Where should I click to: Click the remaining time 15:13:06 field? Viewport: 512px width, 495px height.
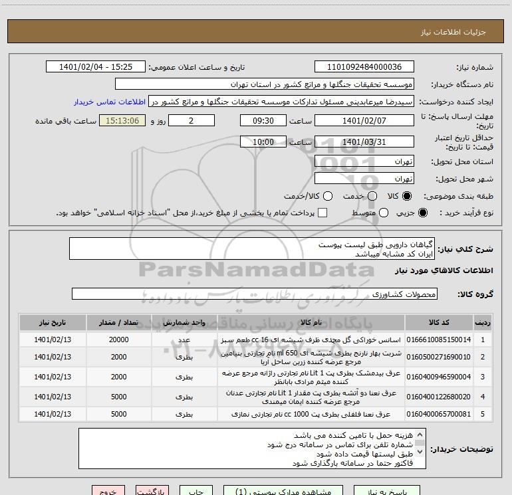point(122,121)
